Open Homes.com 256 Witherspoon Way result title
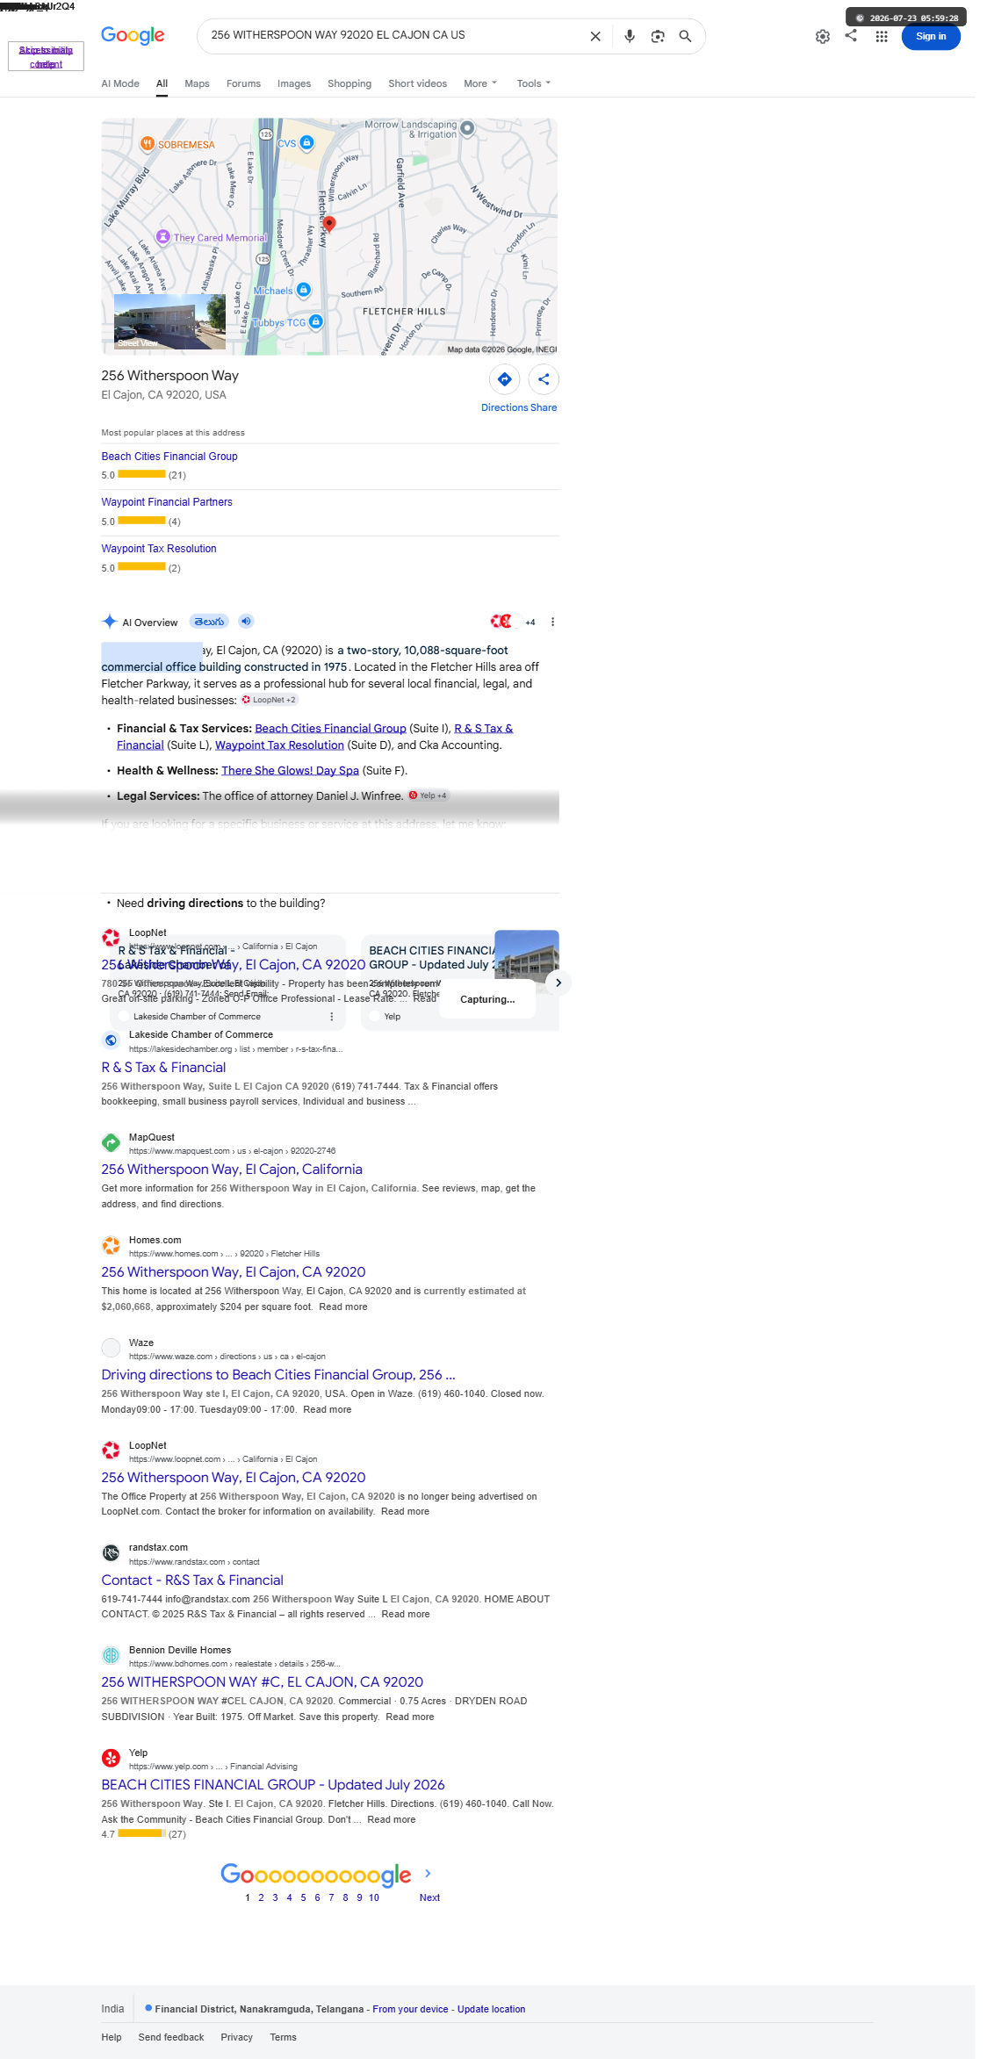Viewport: 987px width, 2059px height. 234,1272
